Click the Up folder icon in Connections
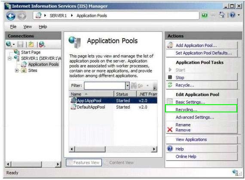This screenshot has width=245, height=180. (31, 45)
